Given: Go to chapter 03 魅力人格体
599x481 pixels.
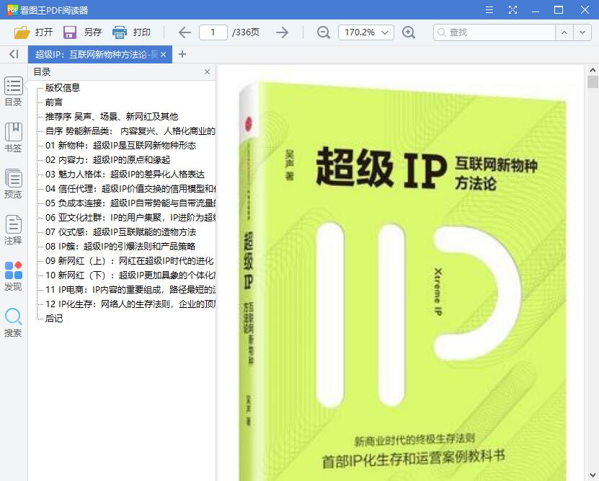Looking at the screenshot, I should coord(125,175).
